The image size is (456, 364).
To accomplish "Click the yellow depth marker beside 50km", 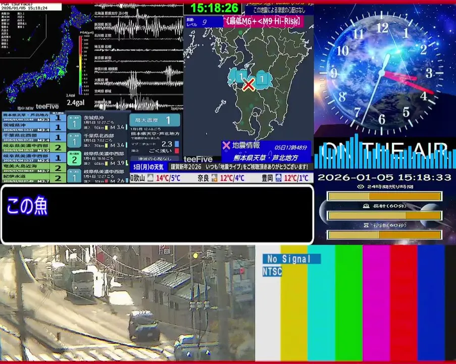I will click(107, 127).
